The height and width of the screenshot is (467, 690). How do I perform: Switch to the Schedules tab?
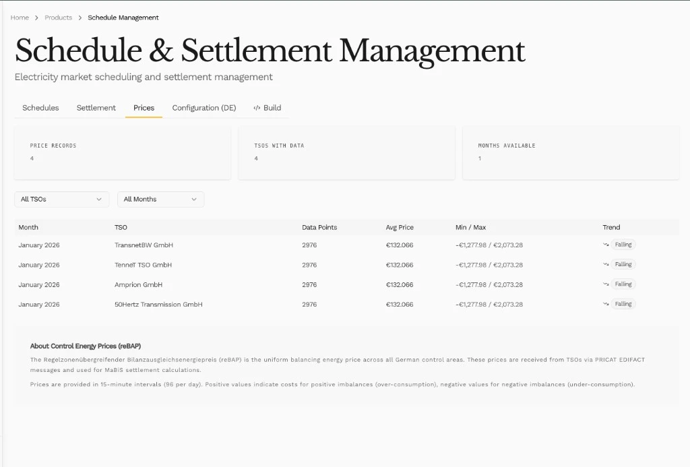point(40,108)
